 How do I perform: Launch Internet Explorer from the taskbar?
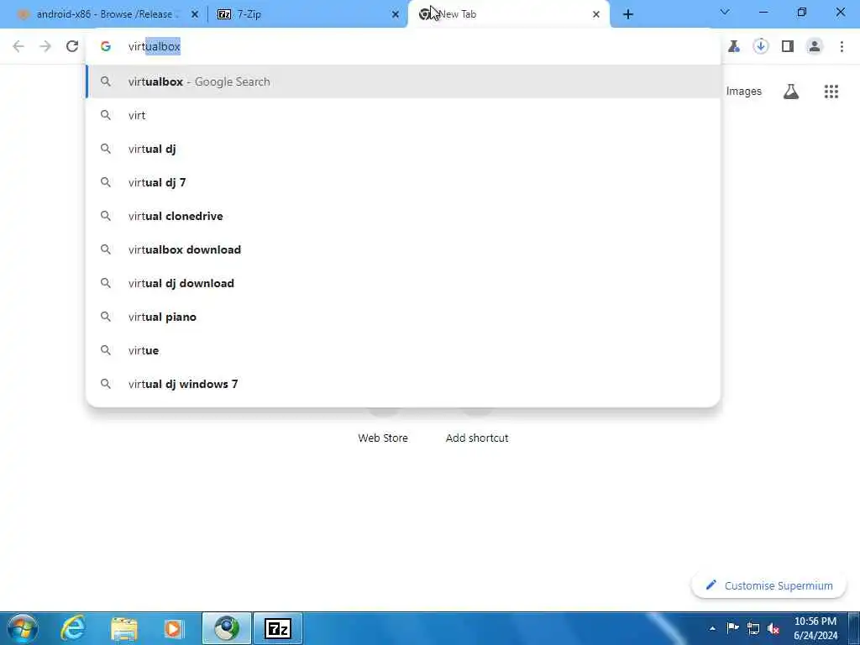pyautogui.click(x=73, y=628)
